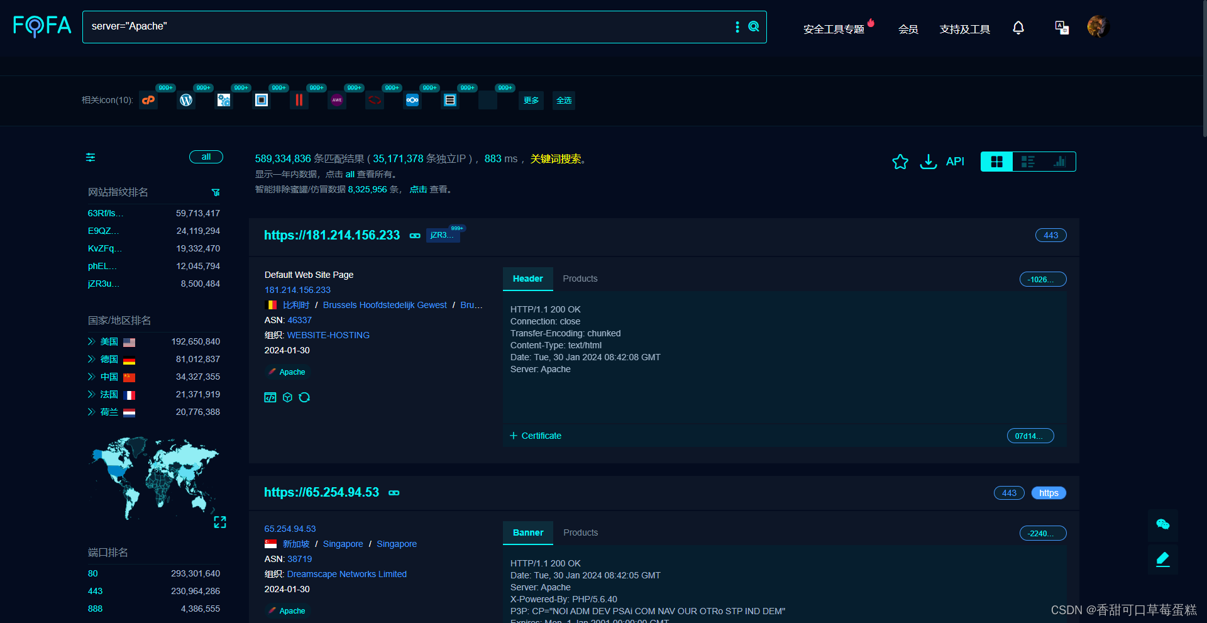Click the 07d14… certificate hash pill

click(x=1030, y=436)
